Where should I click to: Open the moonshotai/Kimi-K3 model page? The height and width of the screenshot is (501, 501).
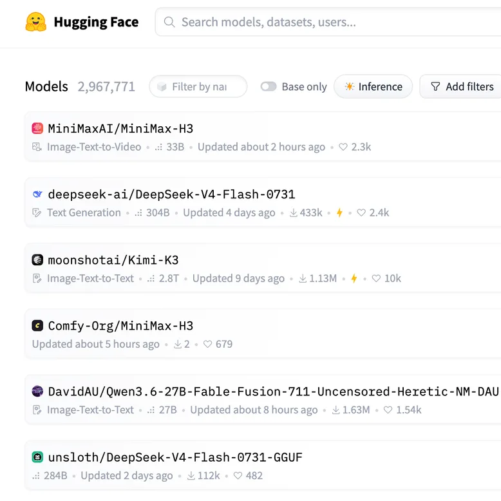(113, 260)
